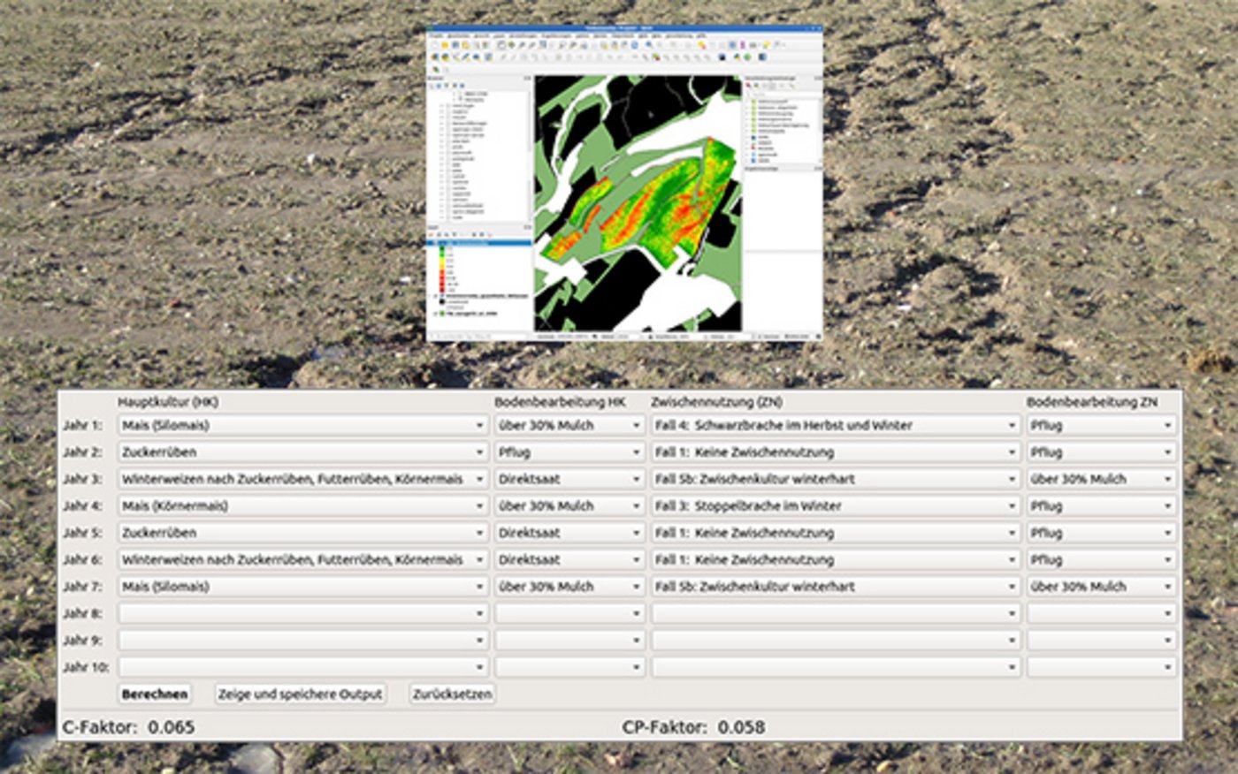Click the green plugin icon on third toolbar row
This screenshot has height=774, width=1238.
coord(435,69)
